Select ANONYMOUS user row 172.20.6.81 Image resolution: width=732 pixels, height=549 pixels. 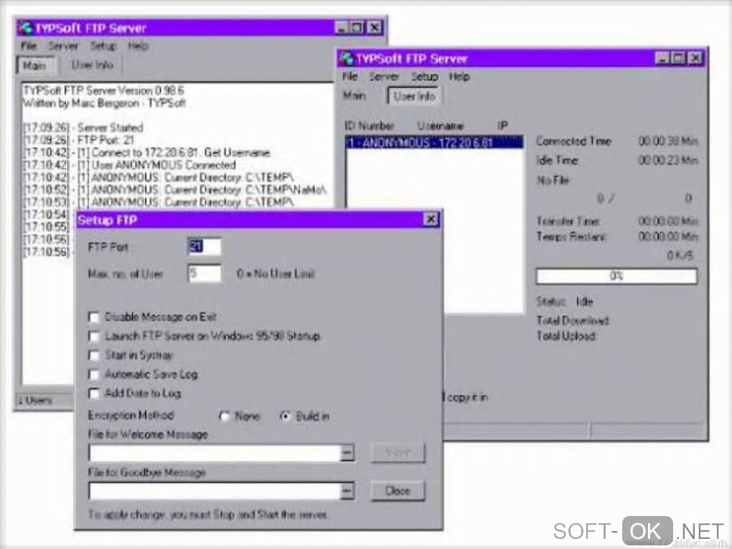(435, 142)
